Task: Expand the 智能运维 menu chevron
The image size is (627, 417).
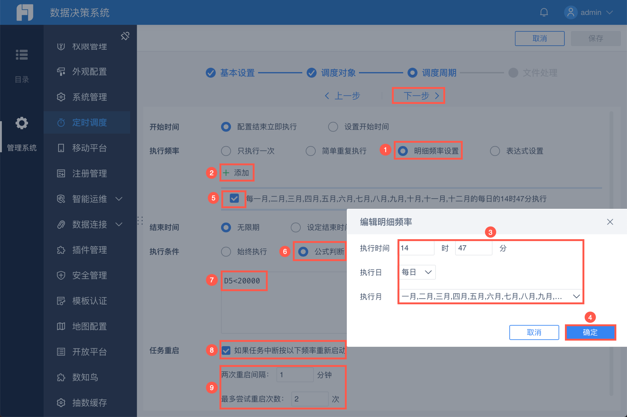Action: pyautogui.click(x=119, y=199)
